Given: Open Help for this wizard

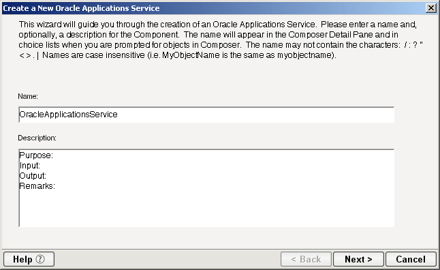Looking at the screenshot, I should (x=29, y=259).
